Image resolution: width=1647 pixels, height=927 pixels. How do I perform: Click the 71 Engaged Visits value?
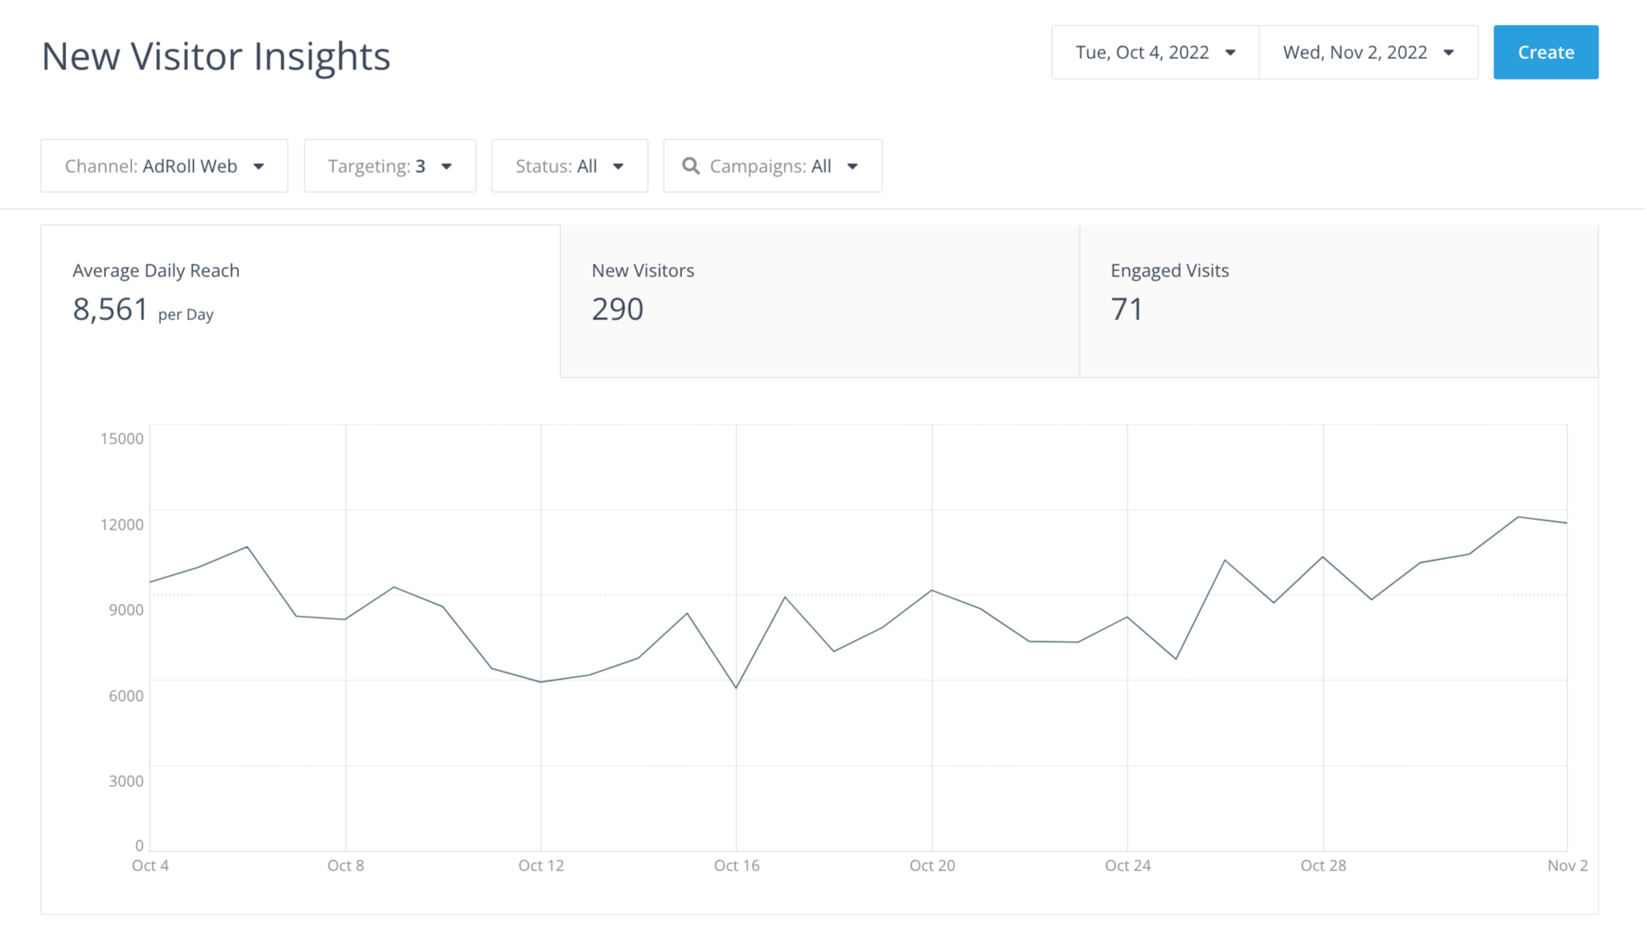(x=1127, y=309)
